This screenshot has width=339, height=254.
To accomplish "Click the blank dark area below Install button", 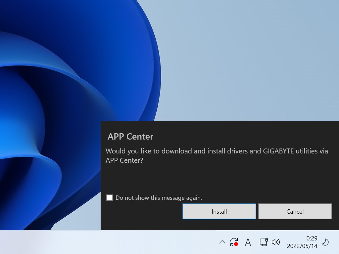I will point(219,225).
